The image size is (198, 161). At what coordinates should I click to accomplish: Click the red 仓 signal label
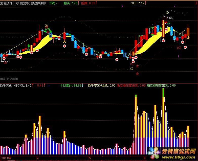(x=137, y=74)
